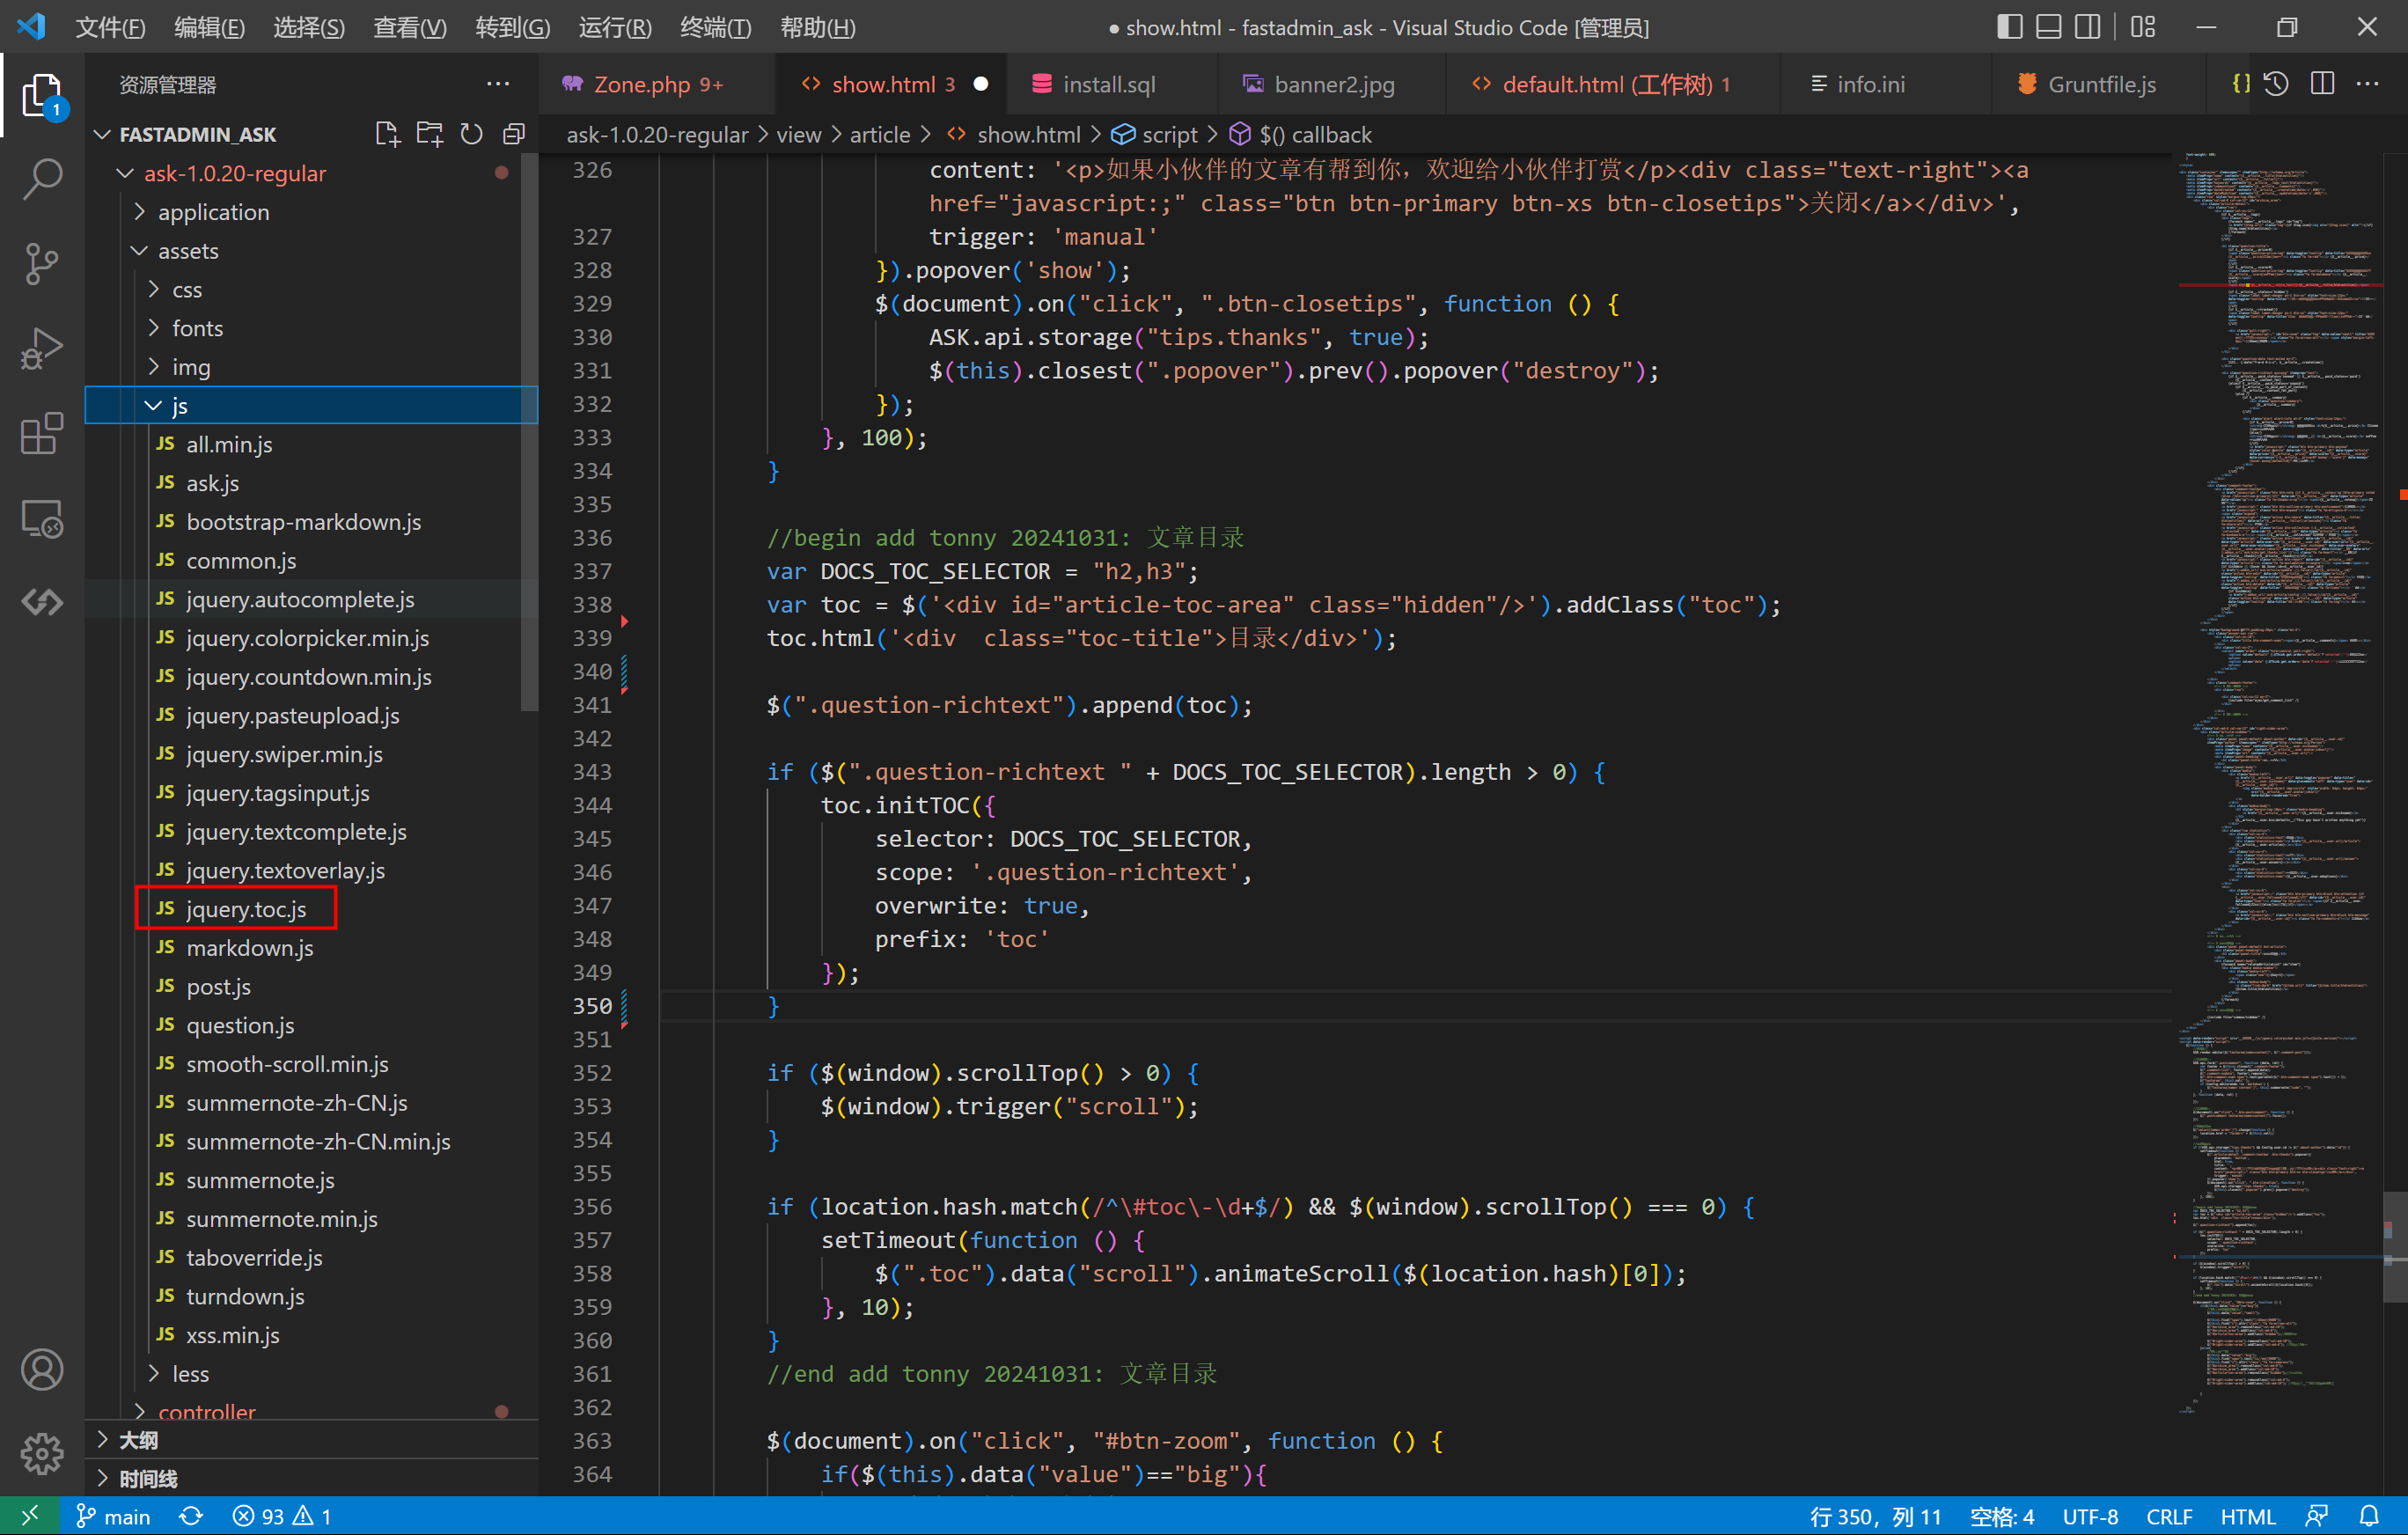2408x1535 pixels.
Task: Go to line via 行 350, 列 11
Action: (x=1875, y=1516)
